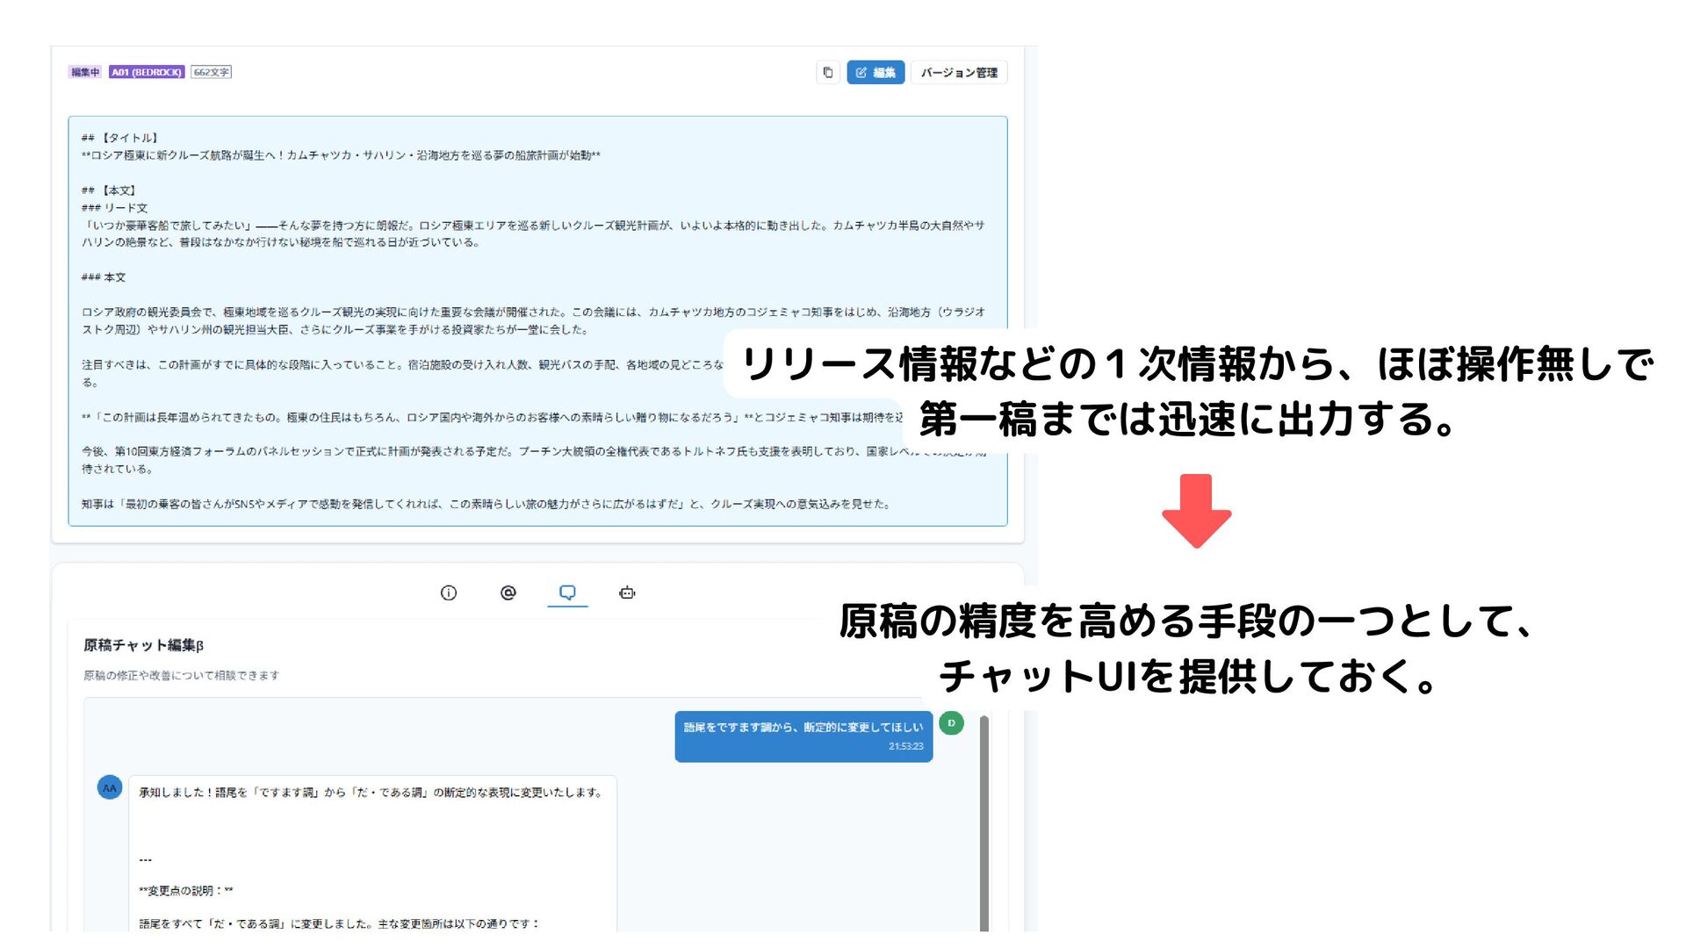Open バージョン管理 version management
Viewport: 1686px width, 948px height.
coord(958,73)
